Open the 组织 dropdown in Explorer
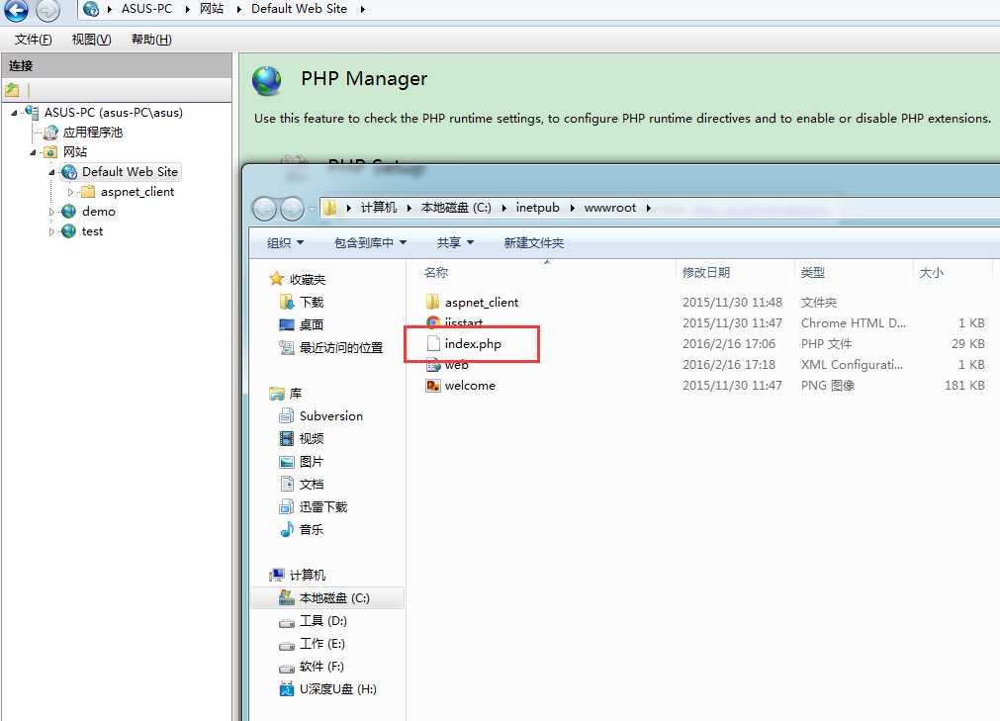This screenshot has height=721, width=1000. (285, 243)
